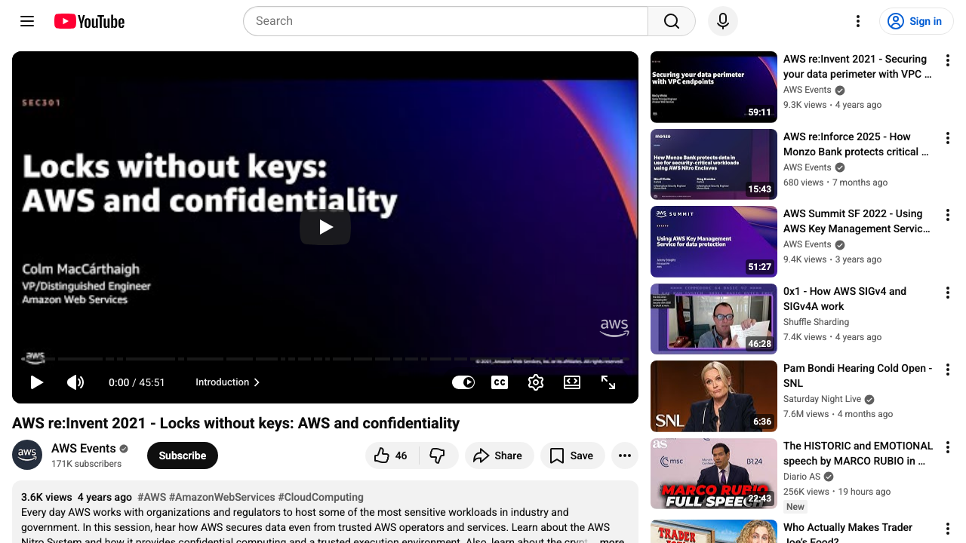
Task: Click the #AWS hashtag
Action: tap(152, 497)
